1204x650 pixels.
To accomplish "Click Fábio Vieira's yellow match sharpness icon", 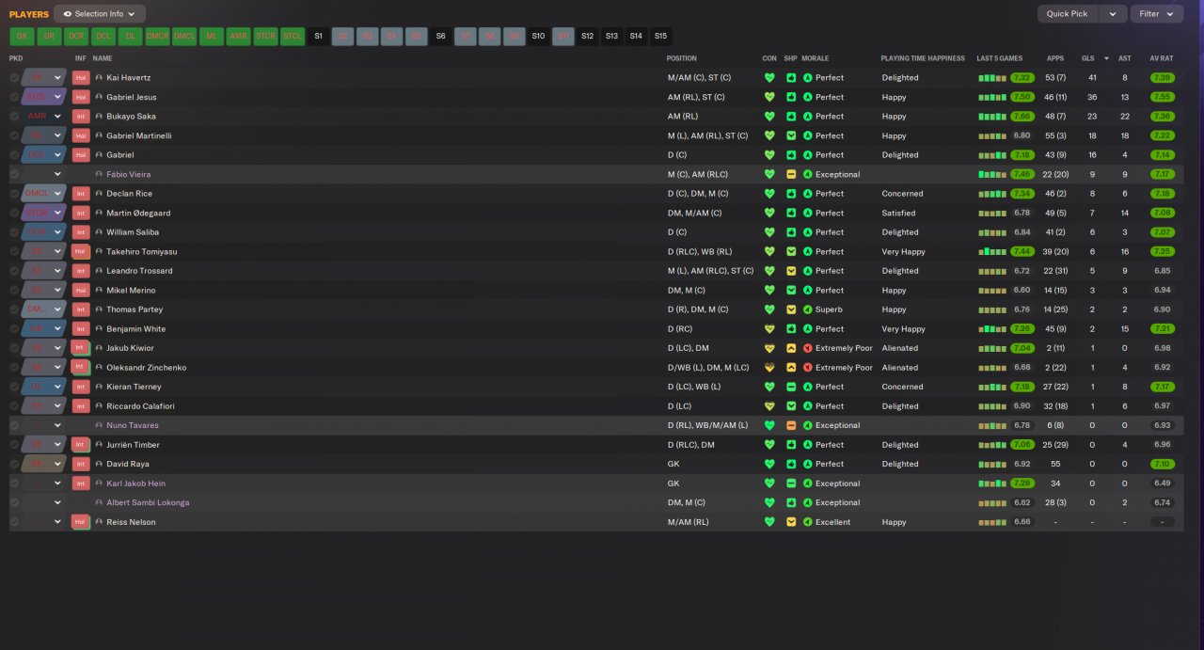I will [x=792, y=175].
